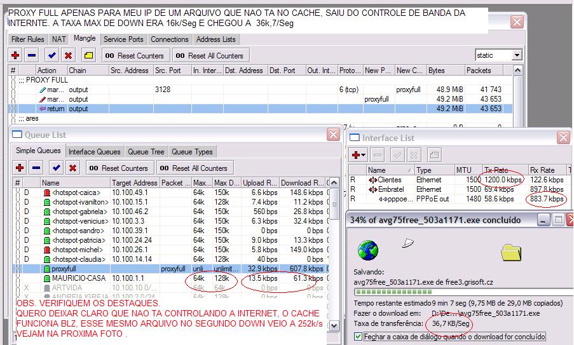
Task: Click the Clientes ethernet interface icon
Action: click(x=372, y=180)
